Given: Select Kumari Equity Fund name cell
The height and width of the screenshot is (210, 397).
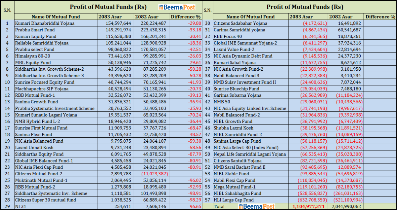Looking at the screenshot, I should tap(35, 37).
